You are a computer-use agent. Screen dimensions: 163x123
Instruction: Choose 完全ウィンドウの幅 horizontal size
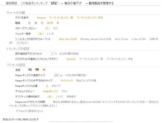coord(86,81)
